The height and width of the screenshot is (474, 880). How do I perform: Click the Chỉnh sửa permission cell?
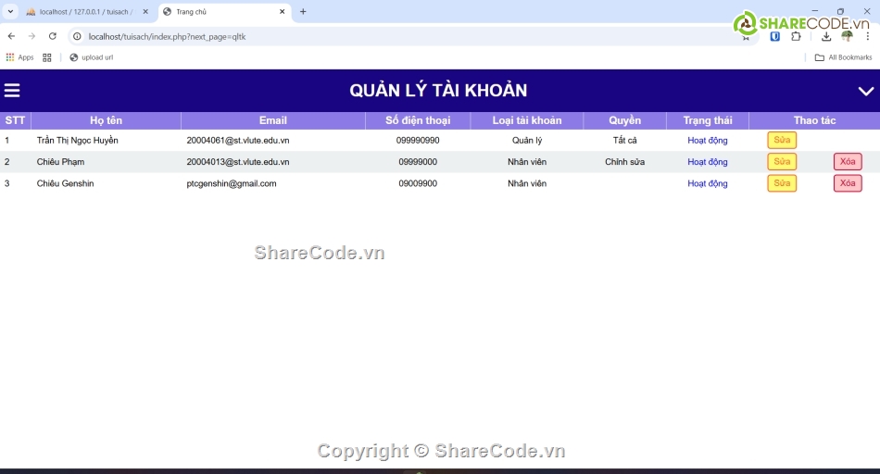pyautogui.click(x=624, y=162)
